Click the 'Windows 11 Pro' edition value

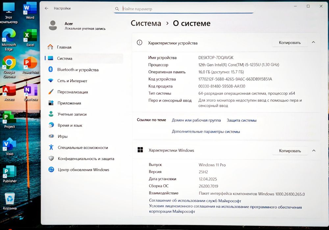pyautogui.click(x=212, y=165)
